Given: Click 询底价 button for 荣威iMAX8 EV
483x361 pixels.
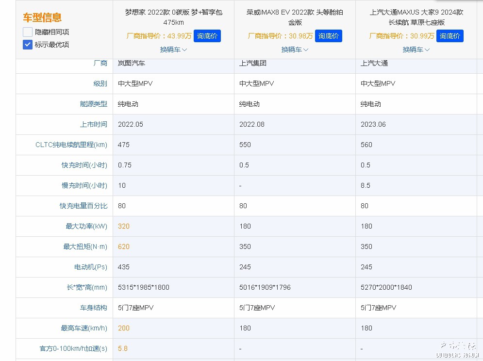Looking at the screenshot, I should [x=329, y=36].
